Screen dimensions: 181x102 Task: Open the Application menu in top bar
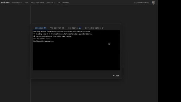pos(16,3)
